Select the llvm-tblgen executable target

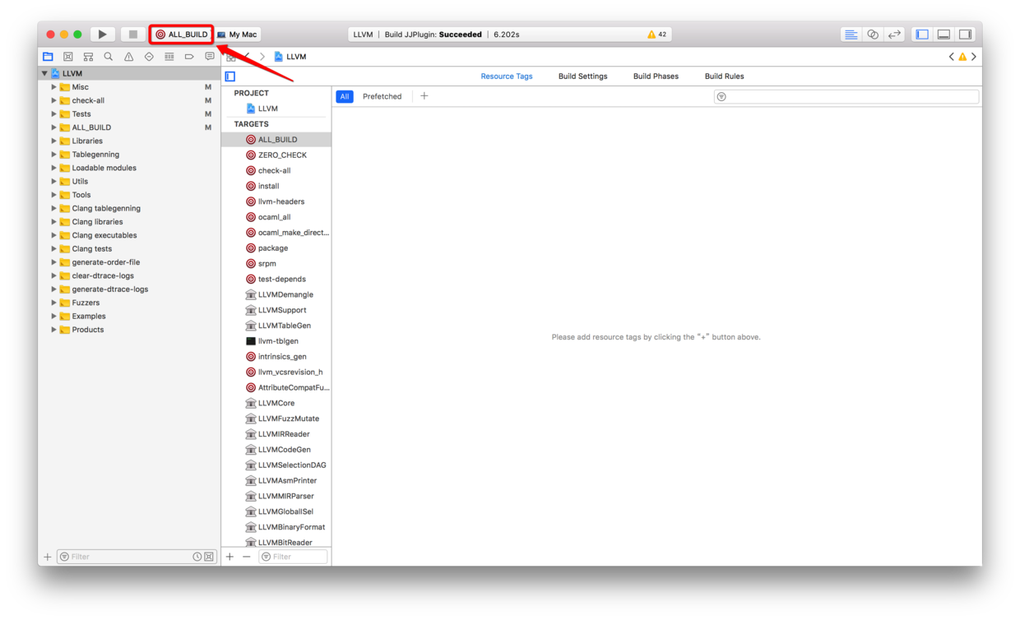point(276,341)
